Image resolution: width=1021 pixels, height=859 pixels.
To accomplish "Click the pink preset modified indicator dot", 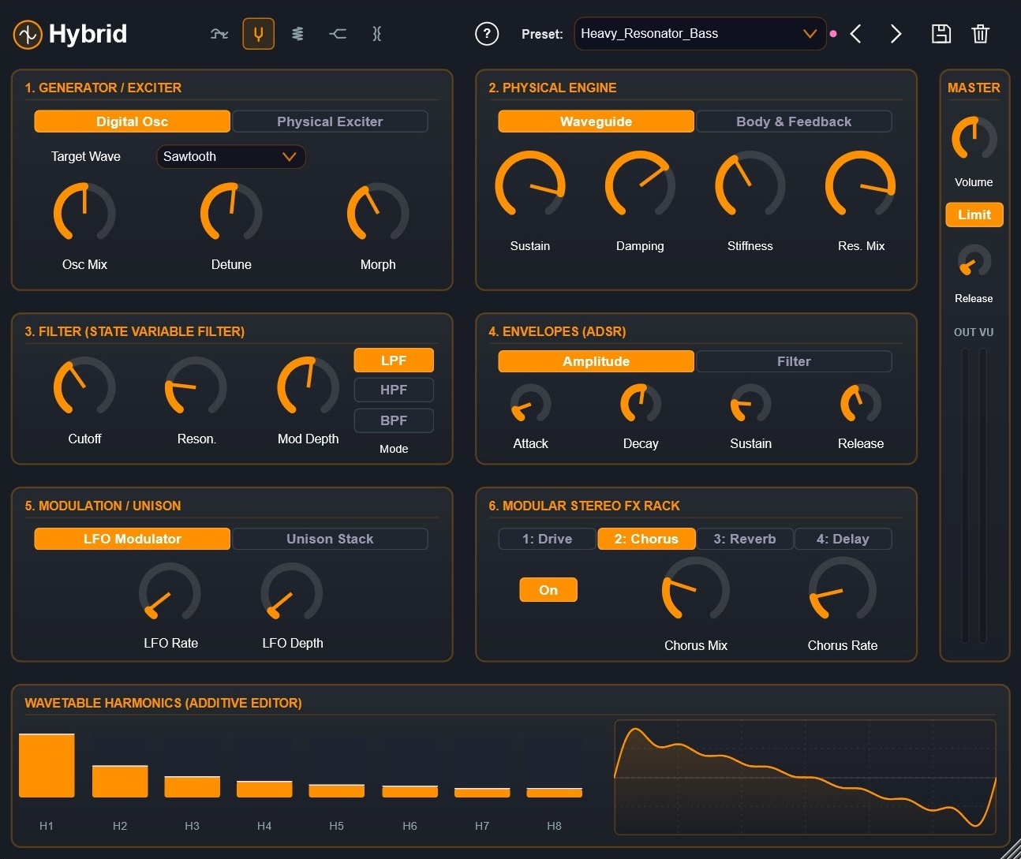I will point(833,34).
